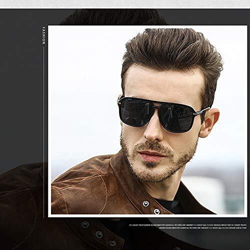Click the bottom dark button in background photo
Screen dimensions: 250x250
click(x=112, y=243)
